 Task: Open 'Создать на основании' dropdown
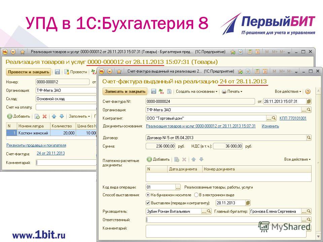196,91
